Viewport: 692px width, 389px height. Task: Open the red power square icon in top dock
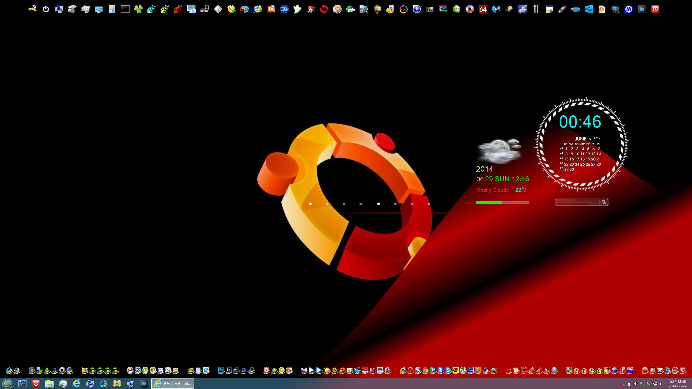point(655,9)
